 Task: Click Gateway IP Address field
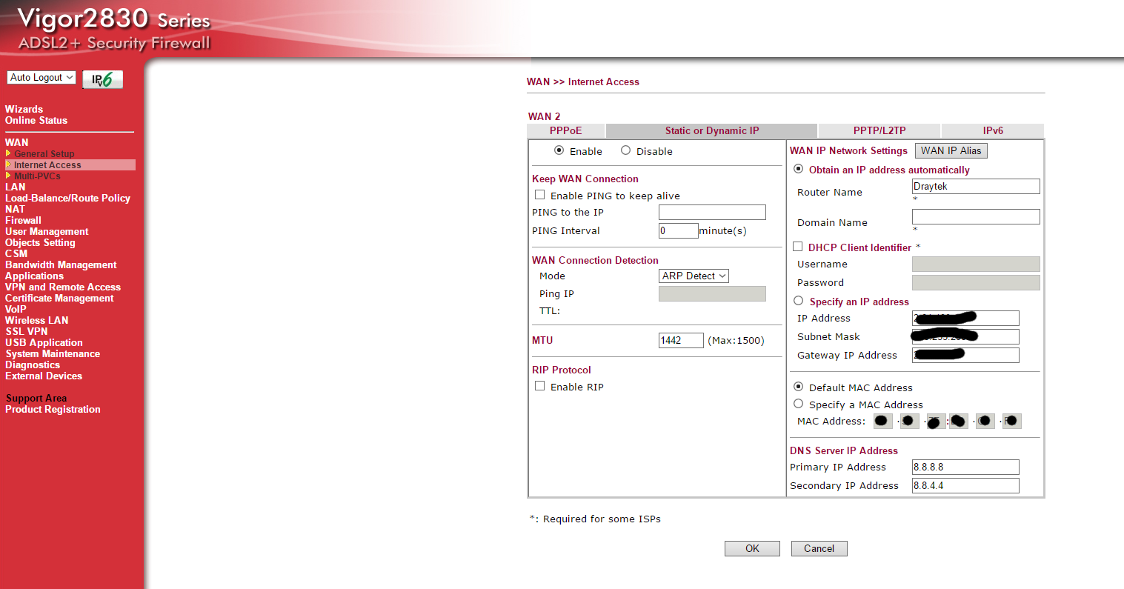point(965,356)
